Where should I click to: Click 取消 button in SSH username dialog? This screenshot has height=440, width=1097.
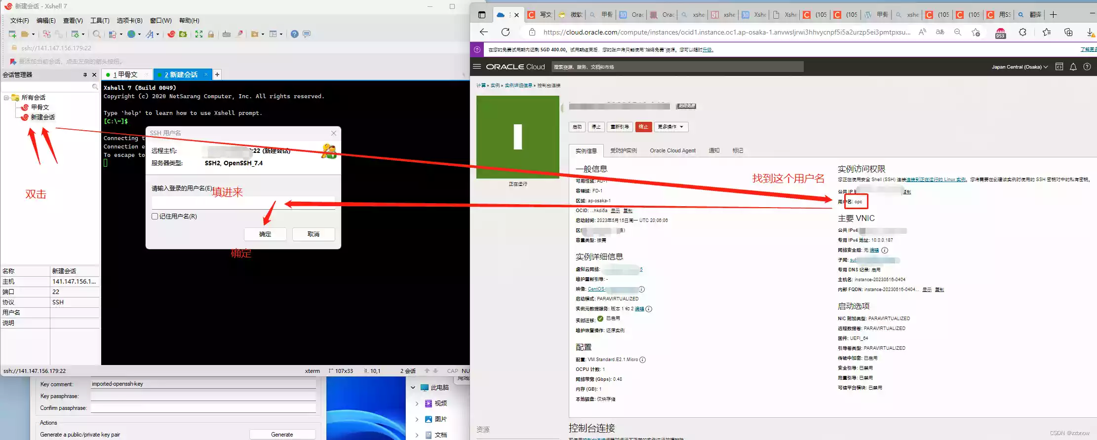[x=313, y=234]
